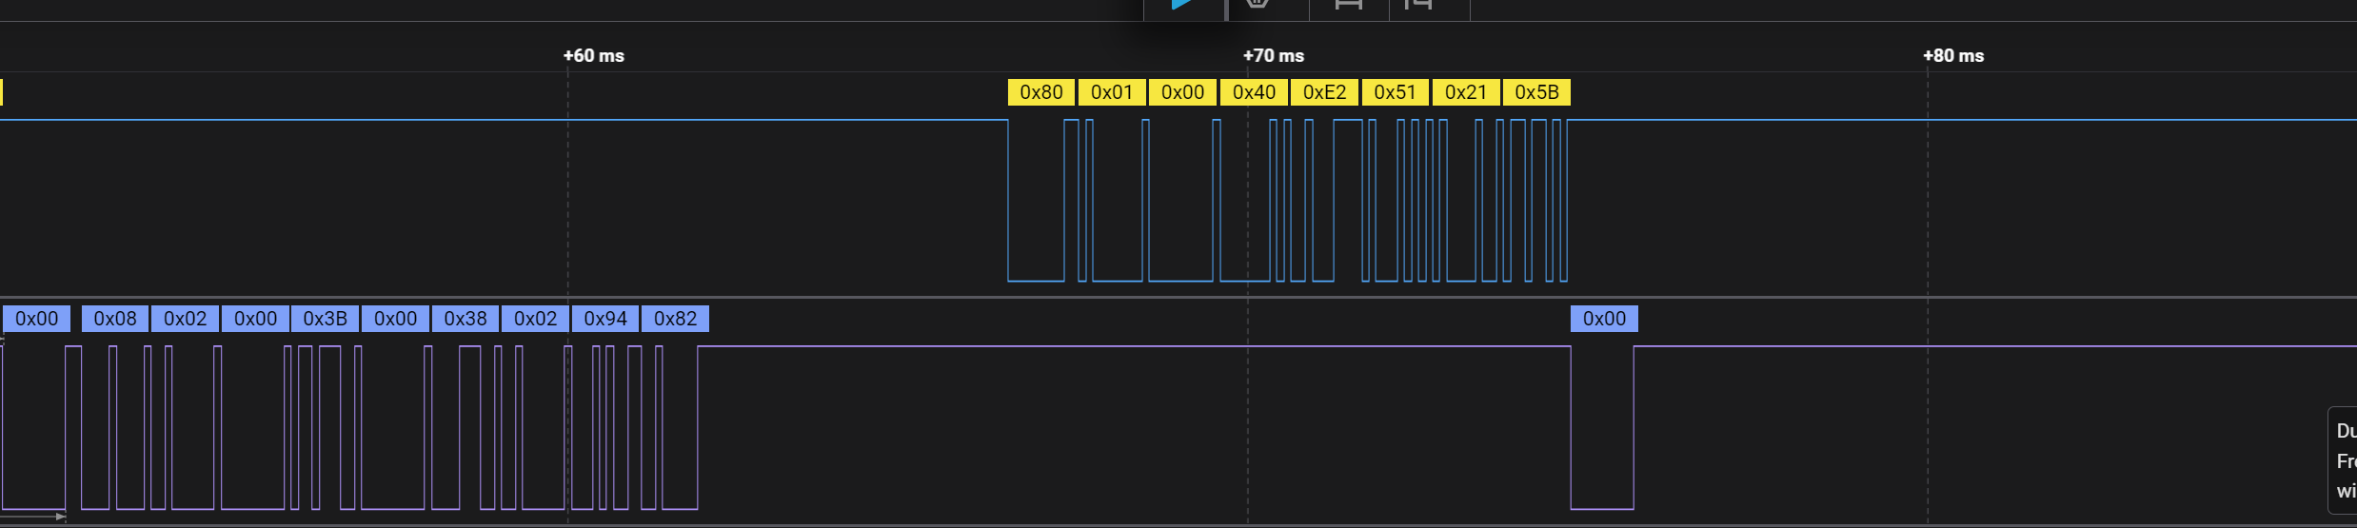Select the yellow 0x00 decoded byte
This screenshot has width=2357, height=528.
point(1182,92)
